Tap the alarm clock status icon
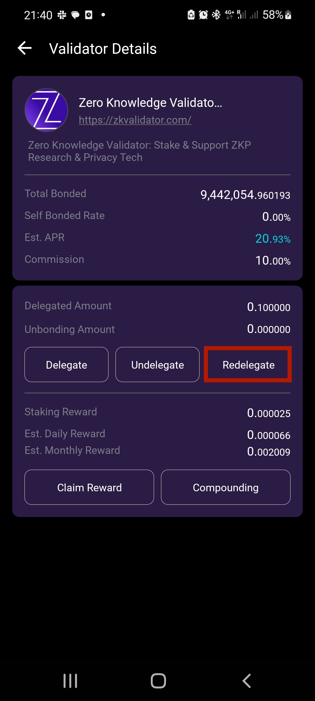 click(x=203, y=15)
